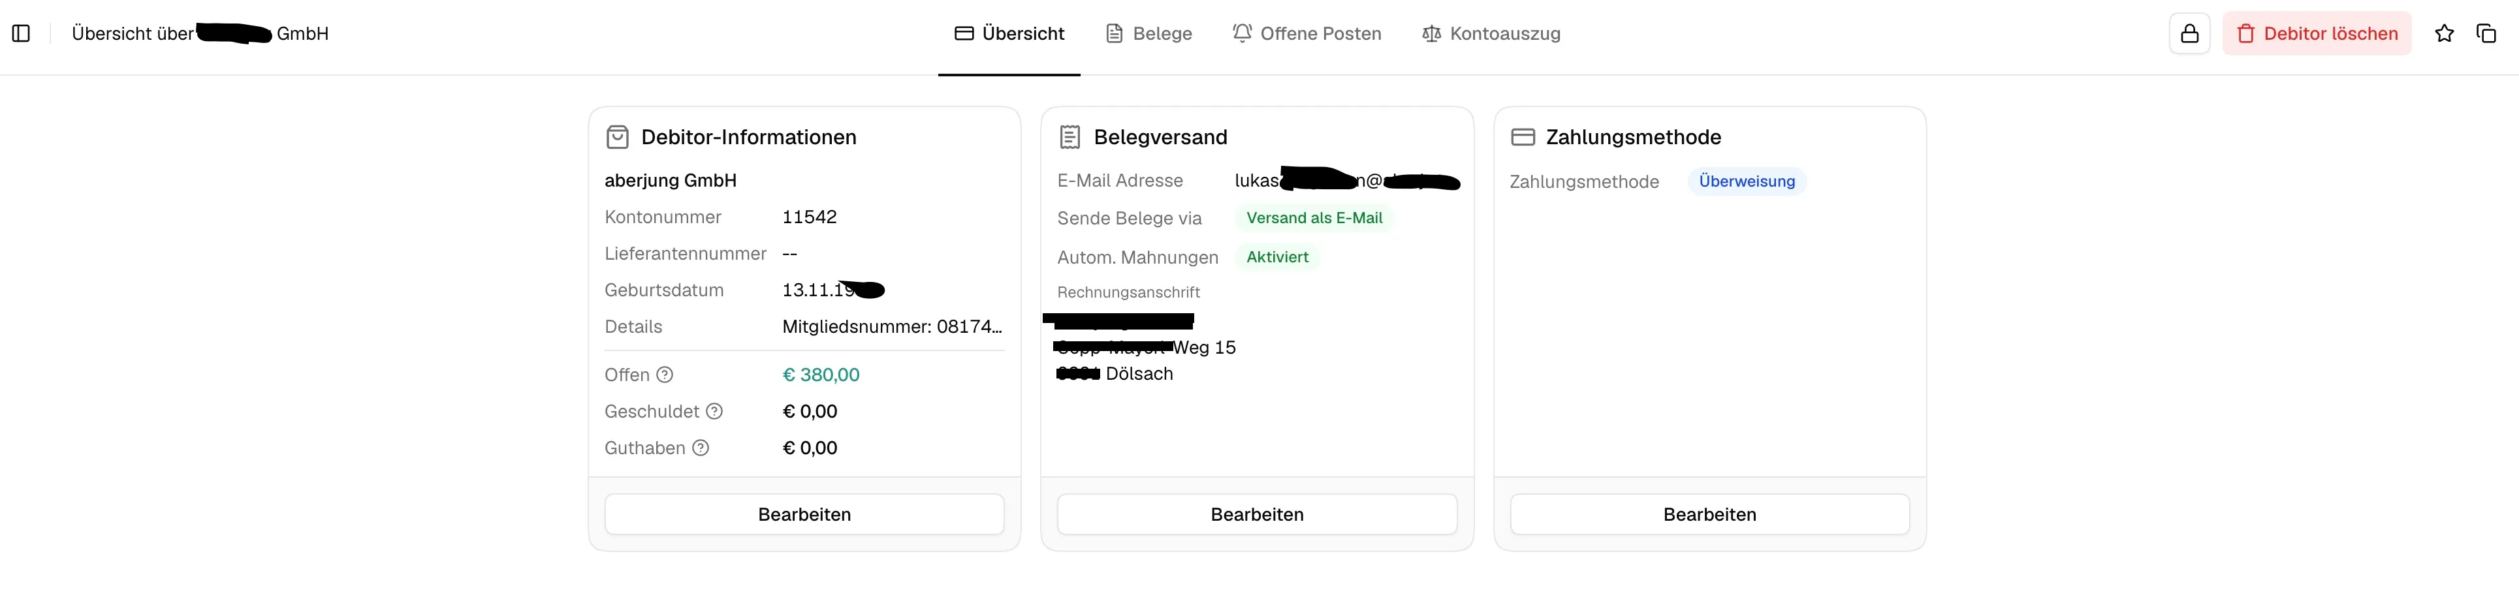Click the Versand als E-Mail badge
2519x616 pixels.
coord(1313,218)
